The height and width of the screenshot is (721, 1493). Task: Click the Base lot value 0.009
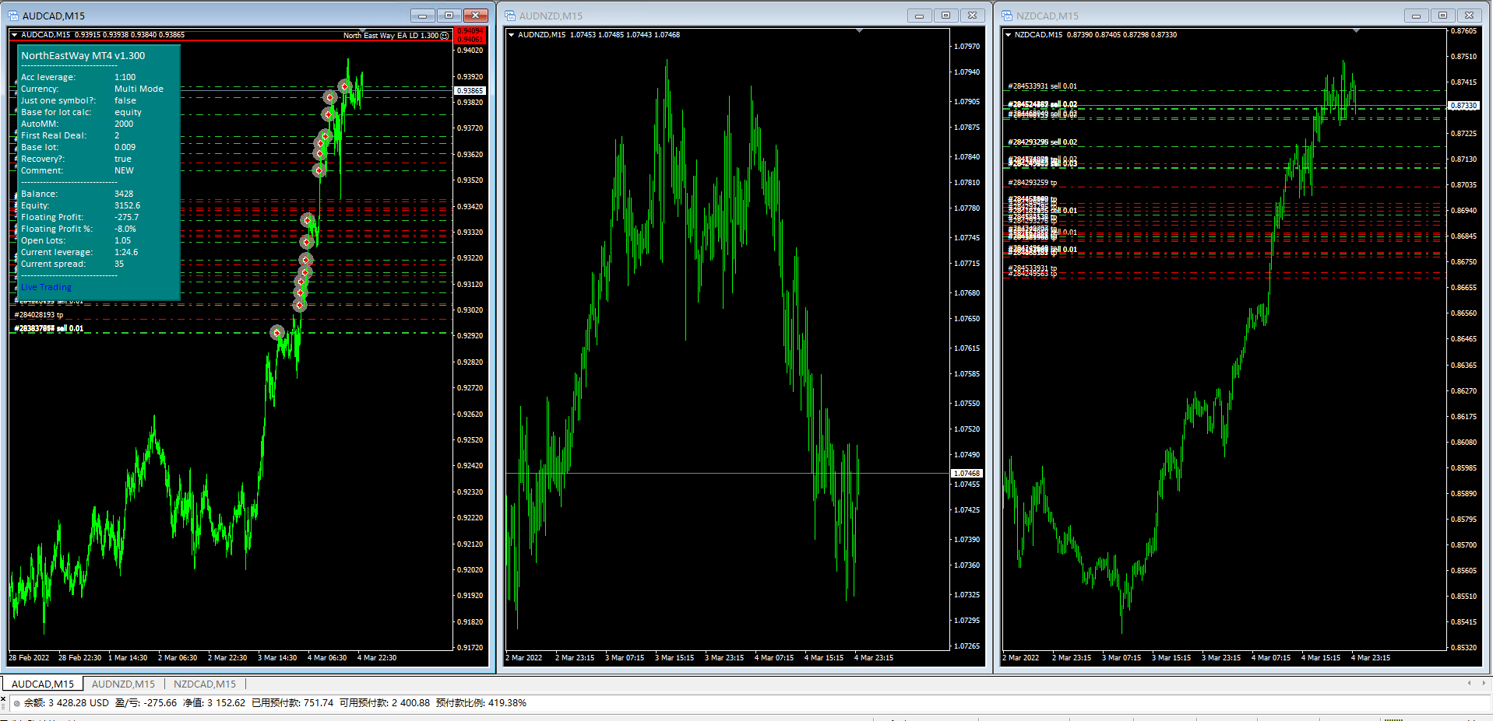[125, 148]
